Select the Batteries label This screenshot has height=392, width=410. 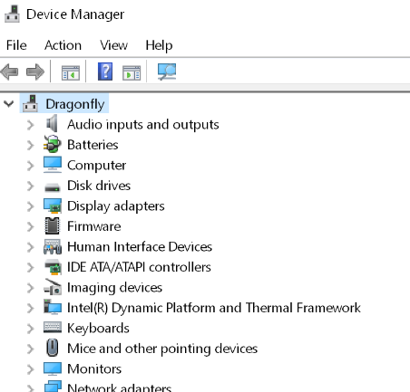[x=93, y=145]
